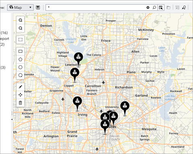
Task: Activate the move shapes tool
Action: tap(21, 95)
